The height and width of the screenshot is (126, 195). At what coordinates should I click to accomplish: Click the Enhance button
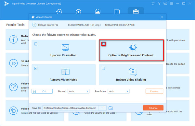[153, 108]
